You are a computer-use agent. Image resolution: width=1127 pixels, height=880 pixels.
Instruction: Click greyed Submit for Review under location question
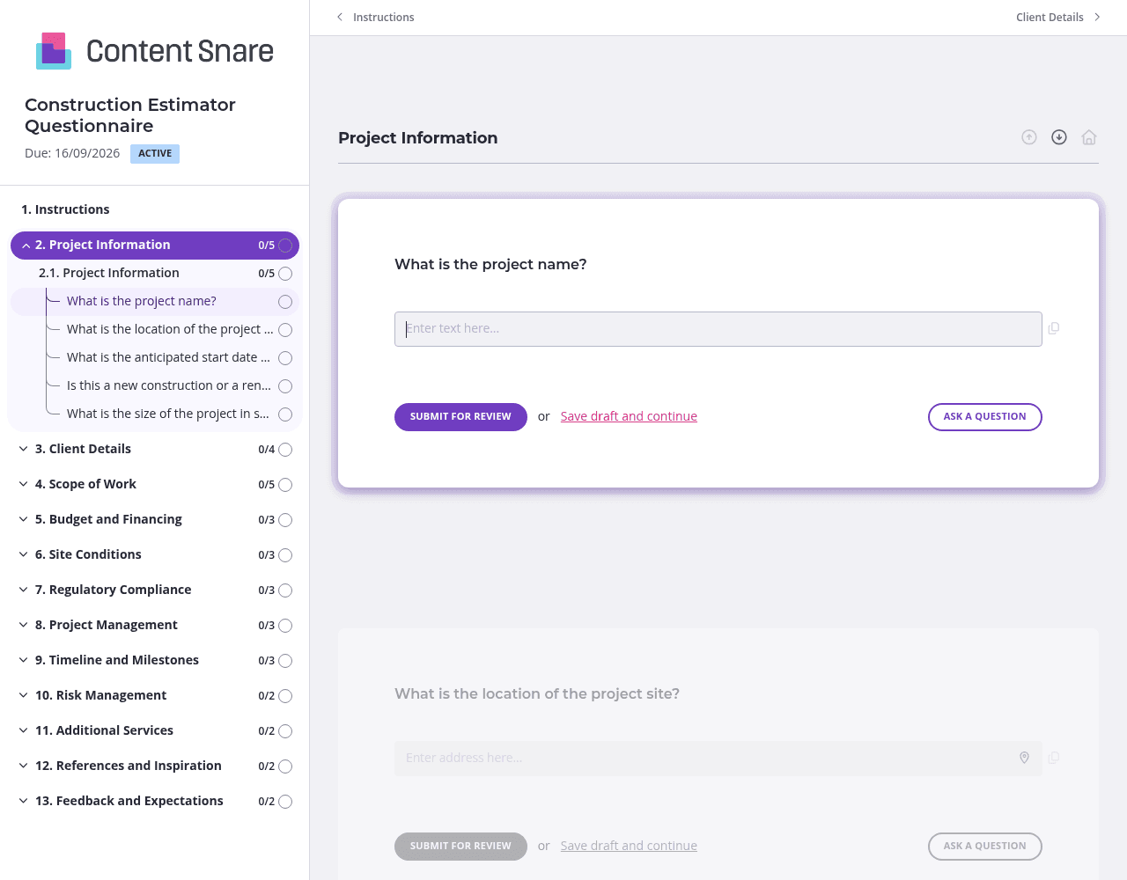click(460, 847)
